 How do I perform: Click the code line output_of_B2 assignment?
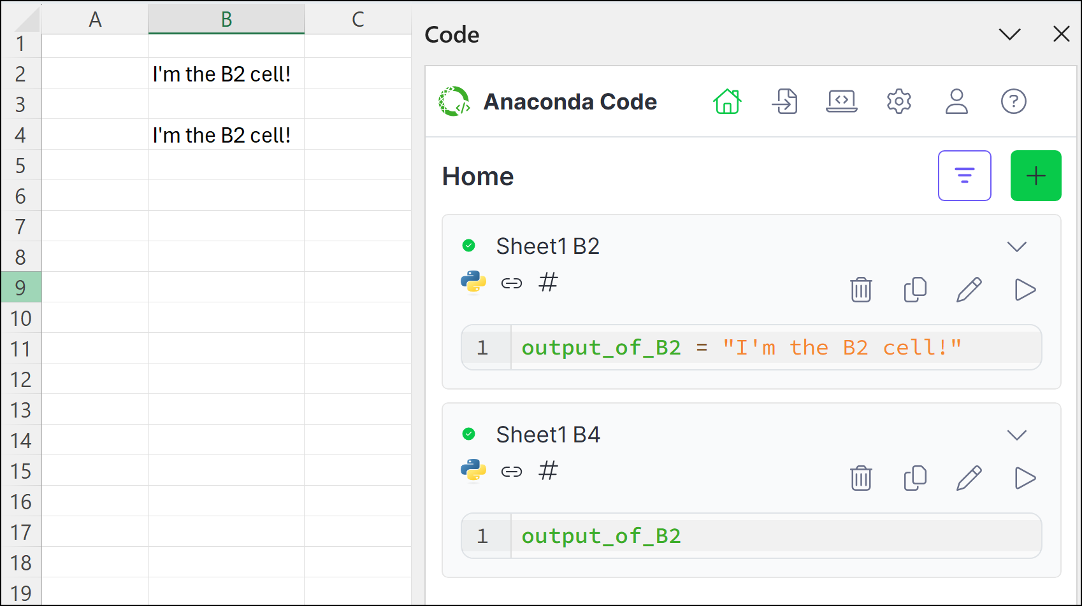[x=741, y=348]
